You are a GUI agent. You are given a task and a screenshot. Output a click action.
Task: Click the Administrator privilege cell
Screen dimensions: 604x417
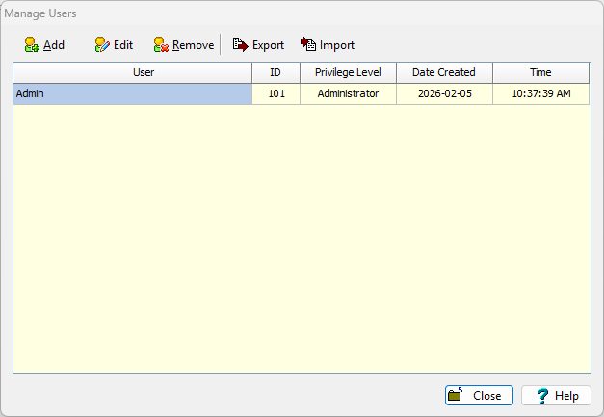tap(348, 93)
